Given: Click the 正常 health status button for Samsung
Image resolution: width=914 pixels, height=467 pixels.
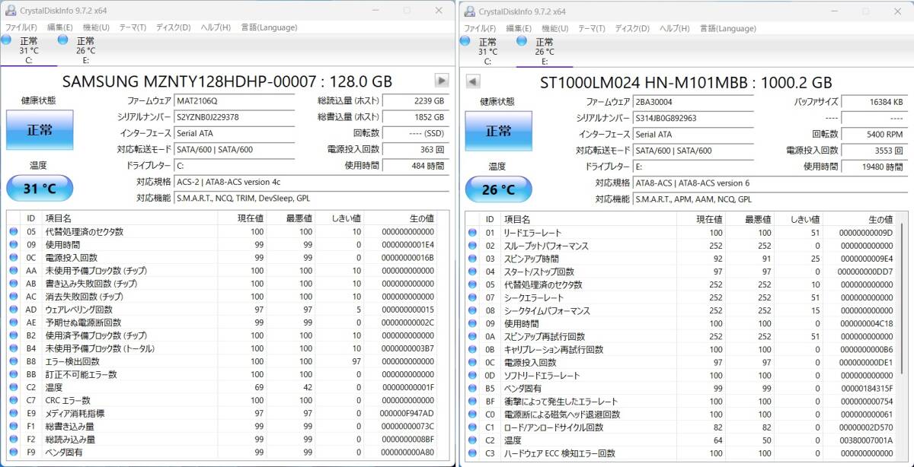Looking at the screenshot, I should pos(40,129).
